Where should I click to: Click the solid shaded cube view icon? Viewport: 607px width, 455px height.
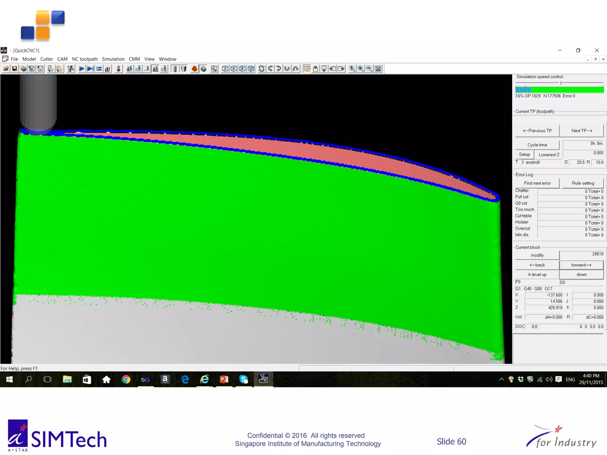coord(251,69)
